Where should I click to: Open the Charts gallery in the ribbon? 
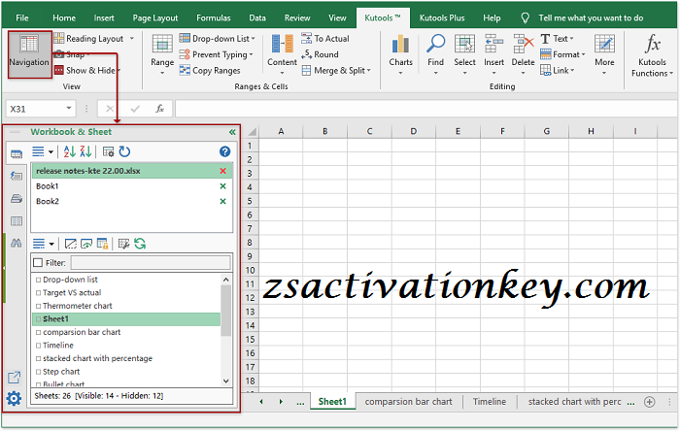(400, 54)
